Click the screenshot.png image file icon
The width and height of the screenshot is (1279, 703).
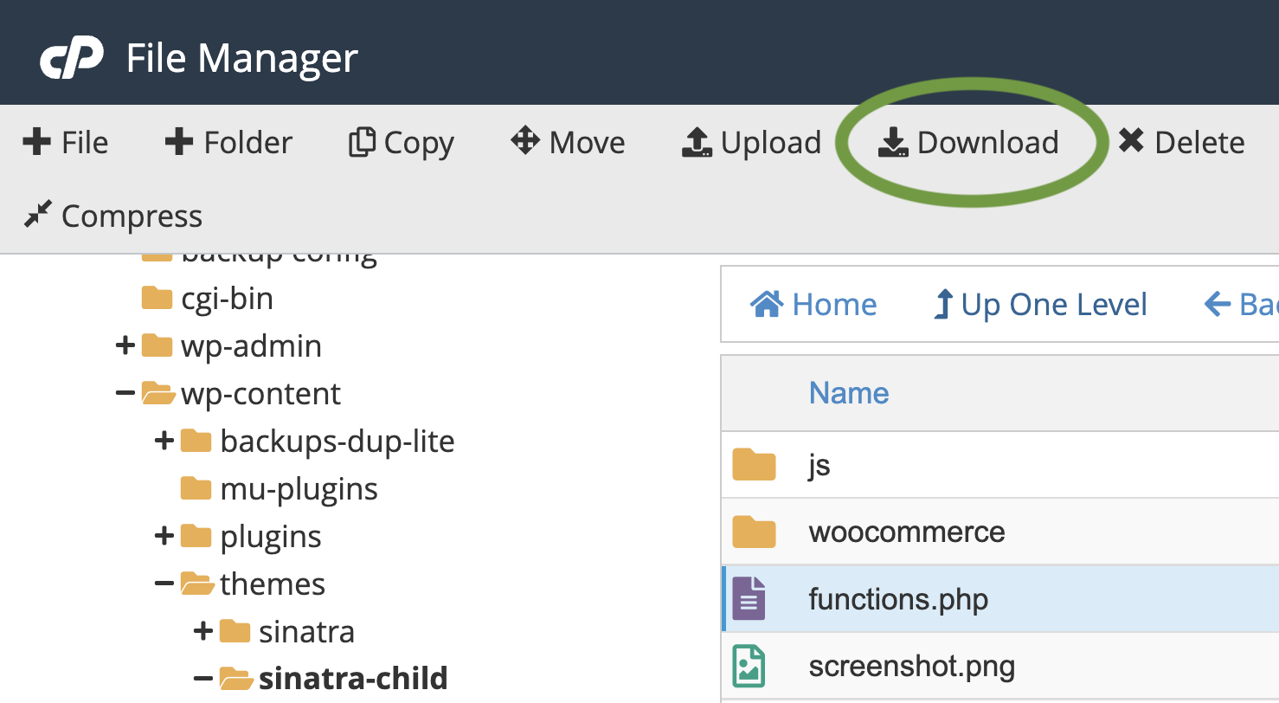pyautogui.click(x=749, y=666)
